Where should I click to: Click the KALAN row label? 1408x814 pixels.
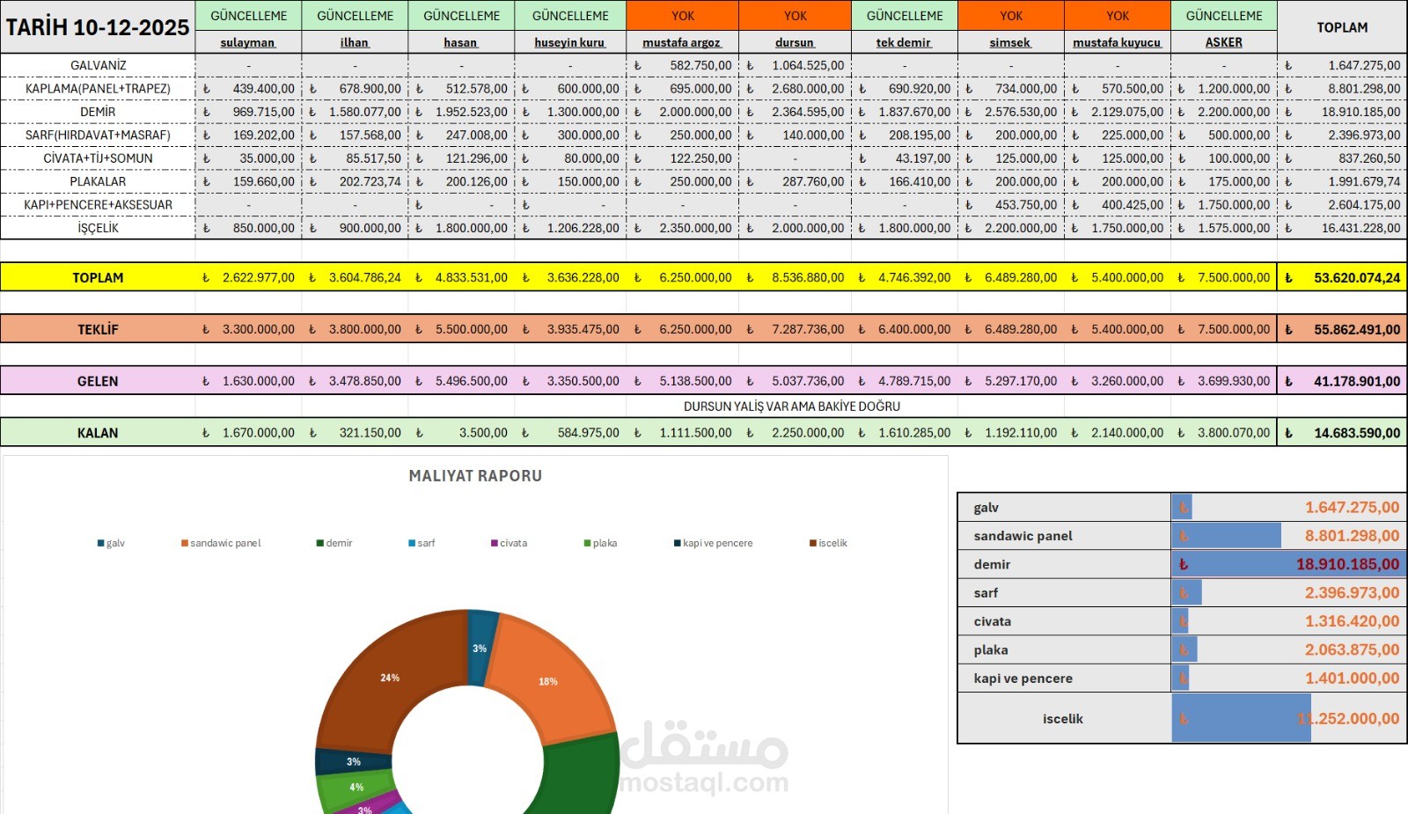[98, 433]
